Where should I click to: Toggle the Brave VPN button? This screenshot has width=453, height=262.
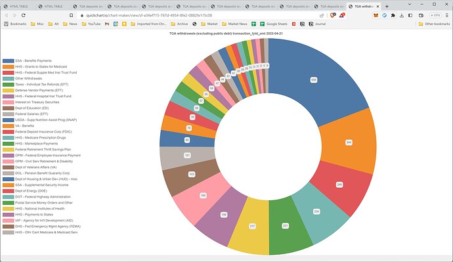click(435, 15)
